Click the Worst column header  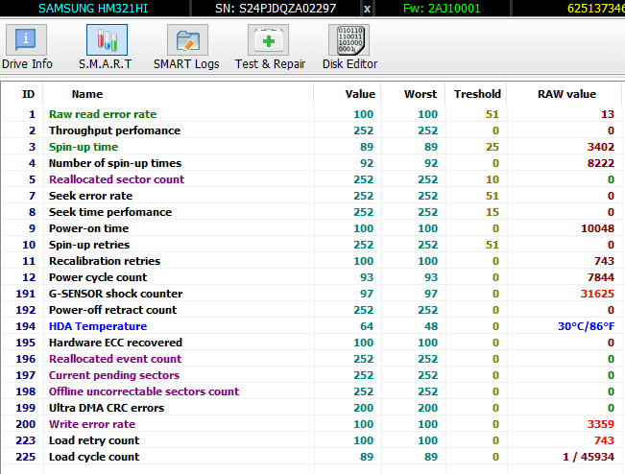[x=421, y=94]
